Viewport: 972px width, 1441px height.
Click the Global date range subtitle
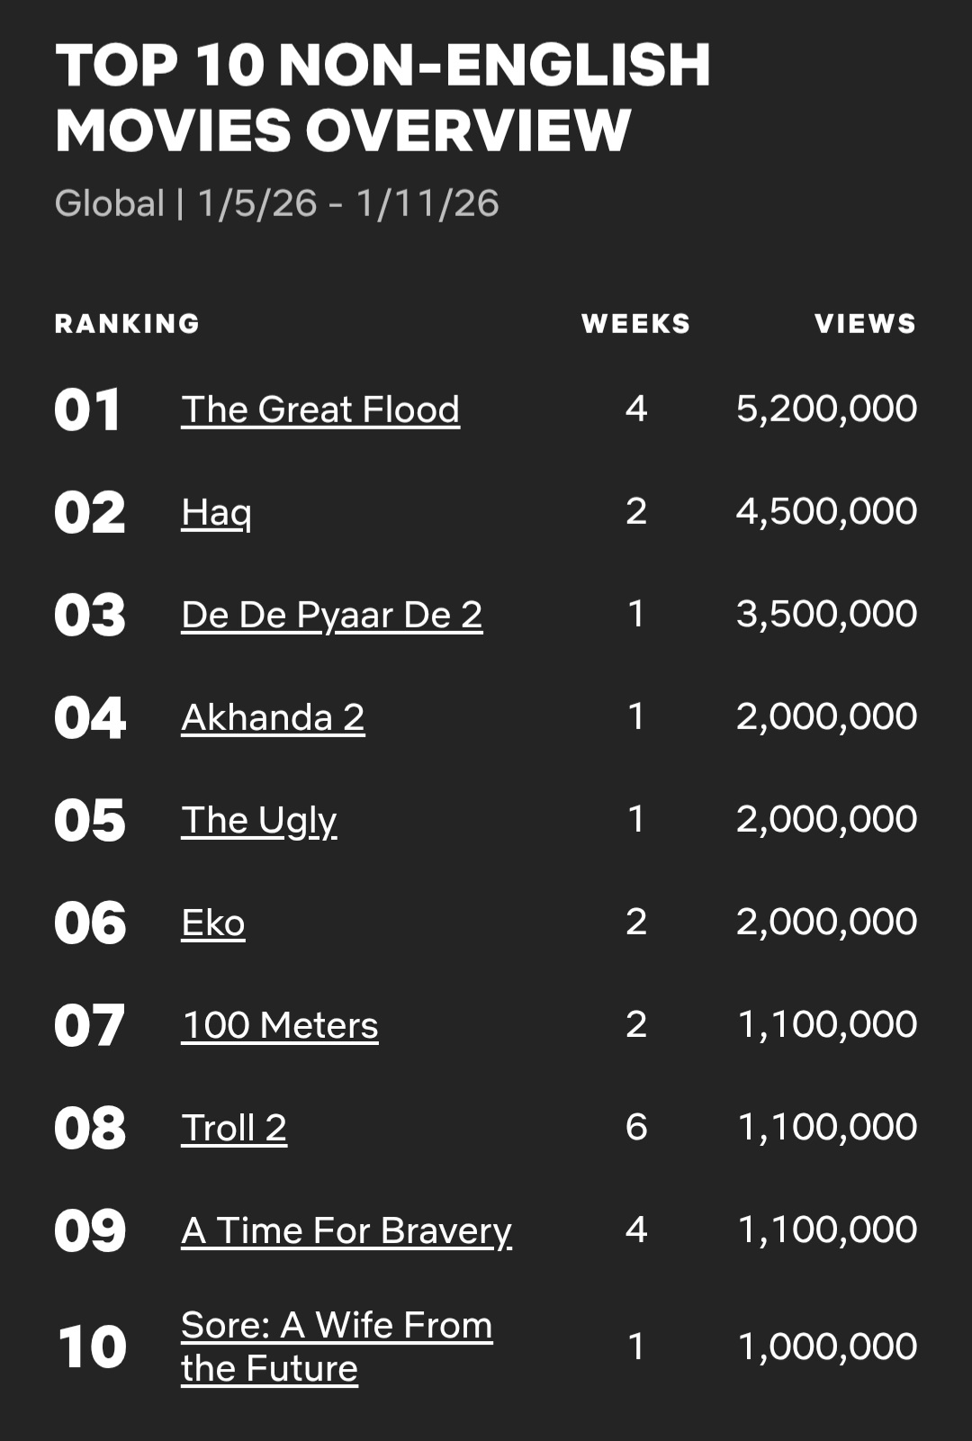[276, 203]
